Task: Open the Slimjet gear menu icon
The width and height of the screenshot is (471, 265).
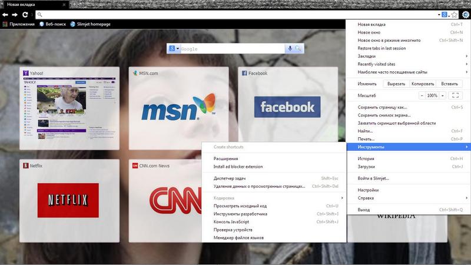Action: coord(465,14)
